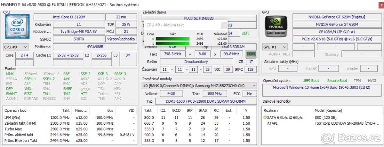Click the tRFC 128 field
The height and width of the screenshot is (147, 384).
[x=251, y=69]
